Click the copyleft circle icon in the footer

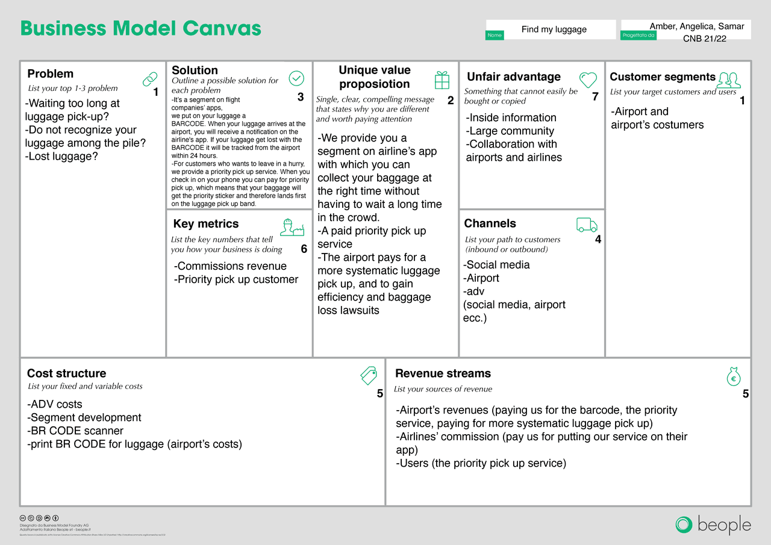(x=39, y=518)
